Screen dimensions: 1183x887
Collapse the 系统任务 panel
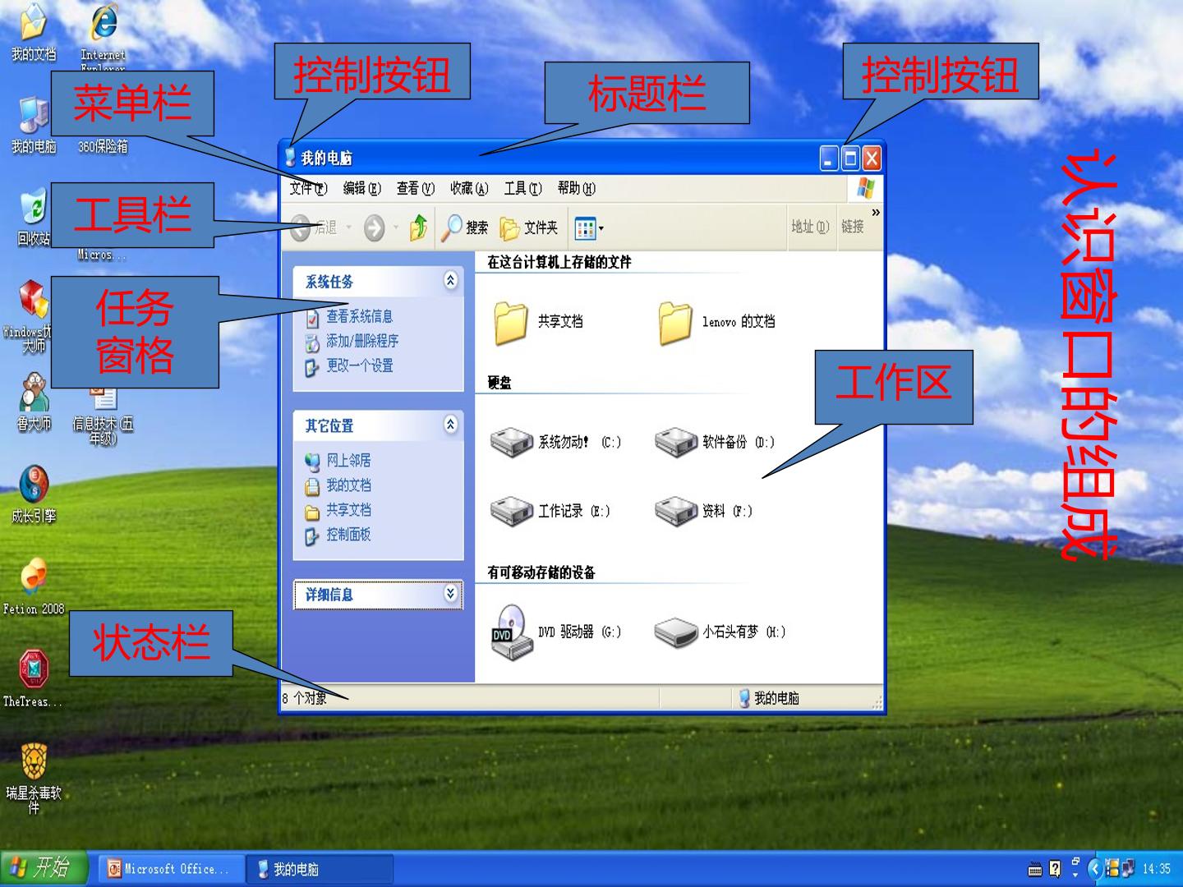(450, 280)
